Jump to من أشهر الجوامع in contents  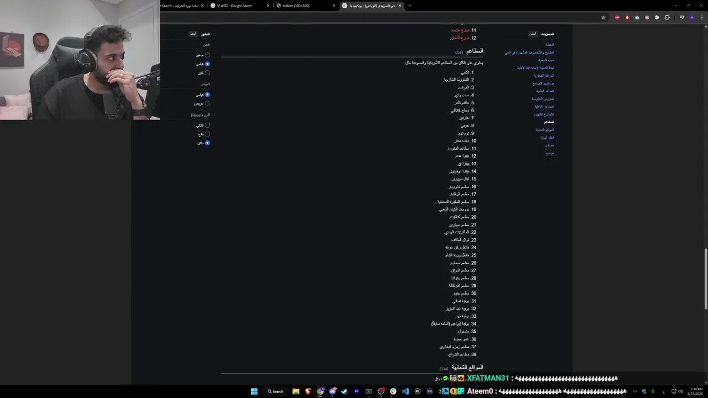point(543,83)
